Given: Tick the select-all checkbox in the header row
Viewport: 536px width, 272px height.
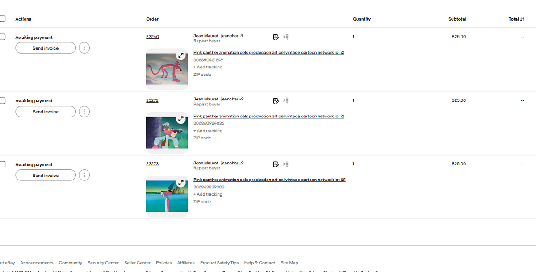Looking at the screenshot, I should click(2, 19).
